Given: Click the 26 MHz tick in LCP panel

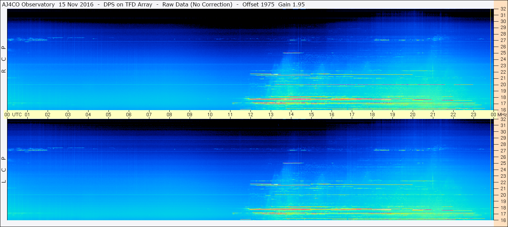Looking at the screenshot, I should (503, 157).
